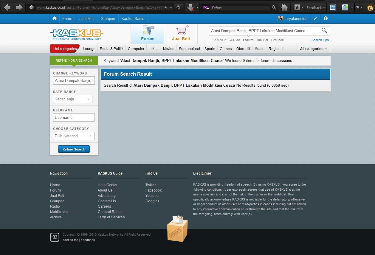Search in All Site
The height and width of the screenshot is (255, 375).
(x=235, y=40)
